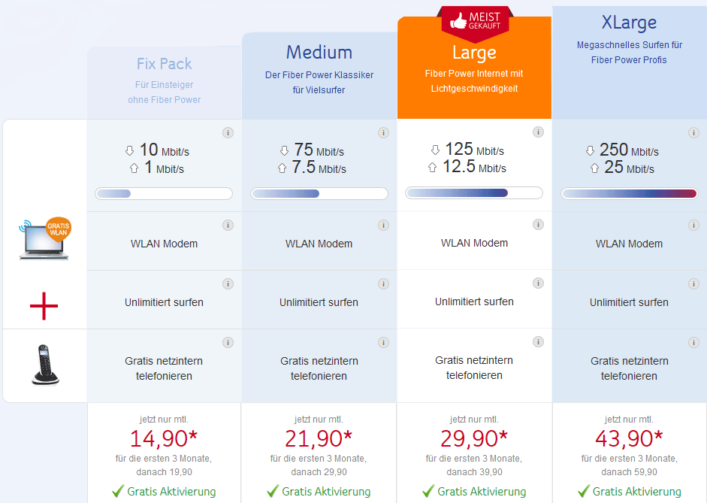
Task: Click info icon for Medium Gratis netzintern telefonieren
Action: tap(383, 342)
